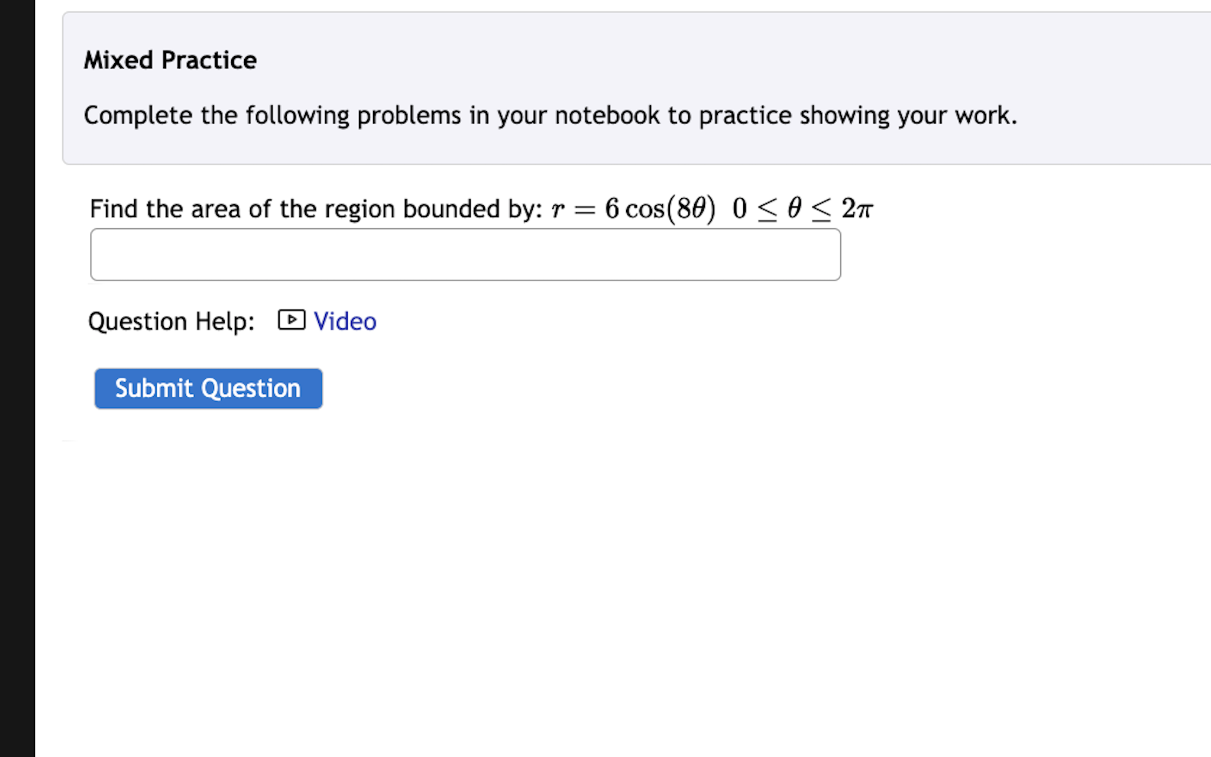Click the instructions text about notebook practice
The image size is (1211, 757).
(550, 115)
